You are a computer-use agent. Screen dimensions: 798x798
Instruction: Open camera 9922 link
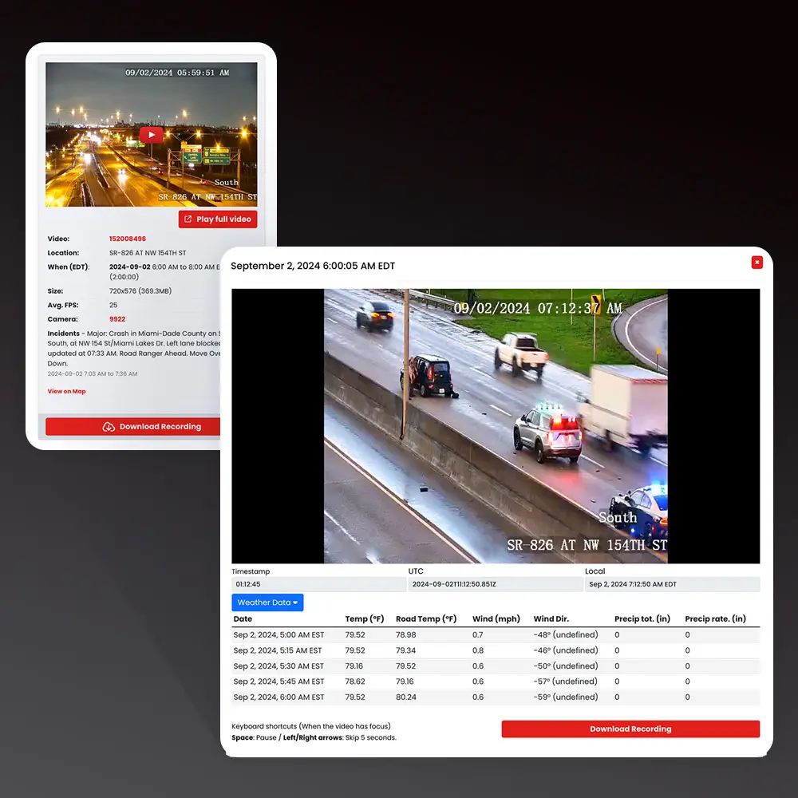(x=118, y=319)
